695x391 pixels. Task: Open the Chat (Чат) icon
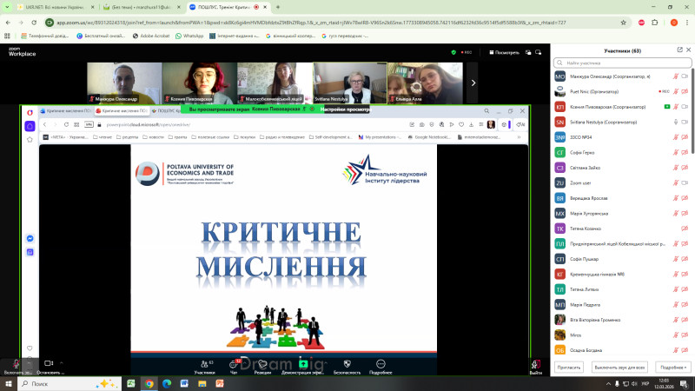(x=234, y=363)
